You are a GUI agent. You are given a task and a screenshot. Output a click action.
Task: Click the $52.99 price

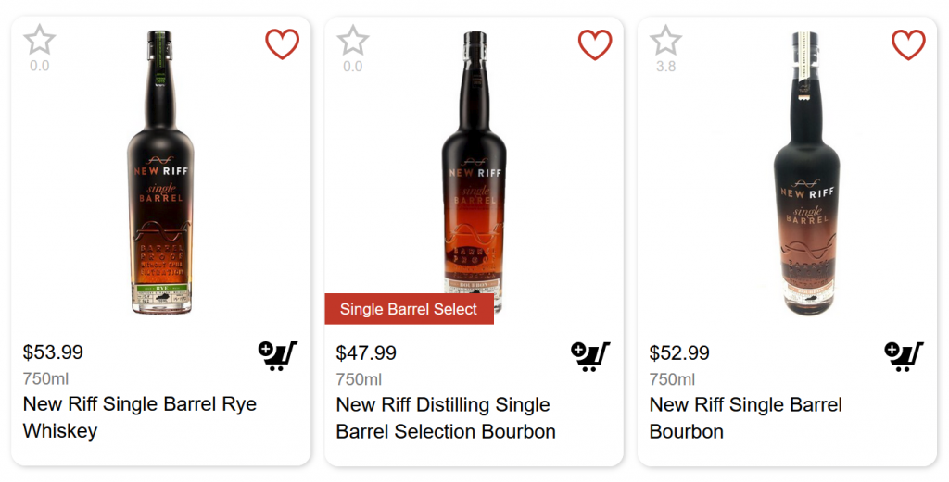(x=679, y=352)
